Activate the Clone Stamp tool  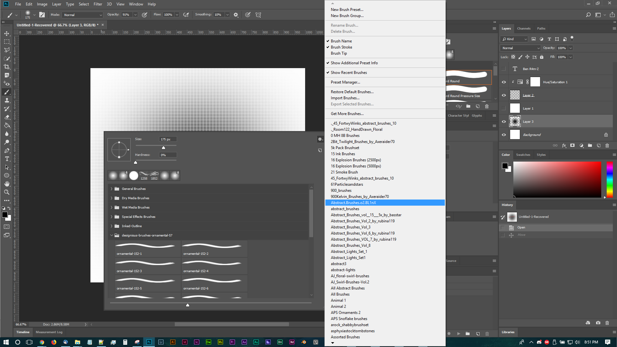(x=6, y=100)
